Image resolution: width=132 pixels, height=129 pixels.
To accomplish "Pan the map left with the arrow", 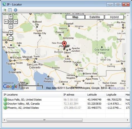I will click(x=6, y=22).
